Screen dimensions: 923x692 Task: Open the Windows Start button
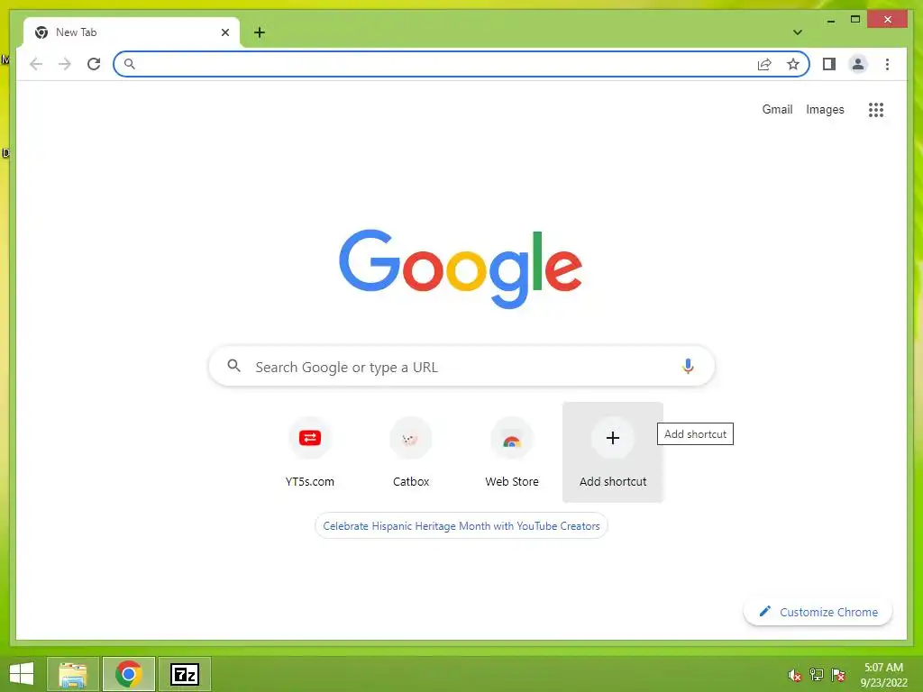(x=22, y=674)
